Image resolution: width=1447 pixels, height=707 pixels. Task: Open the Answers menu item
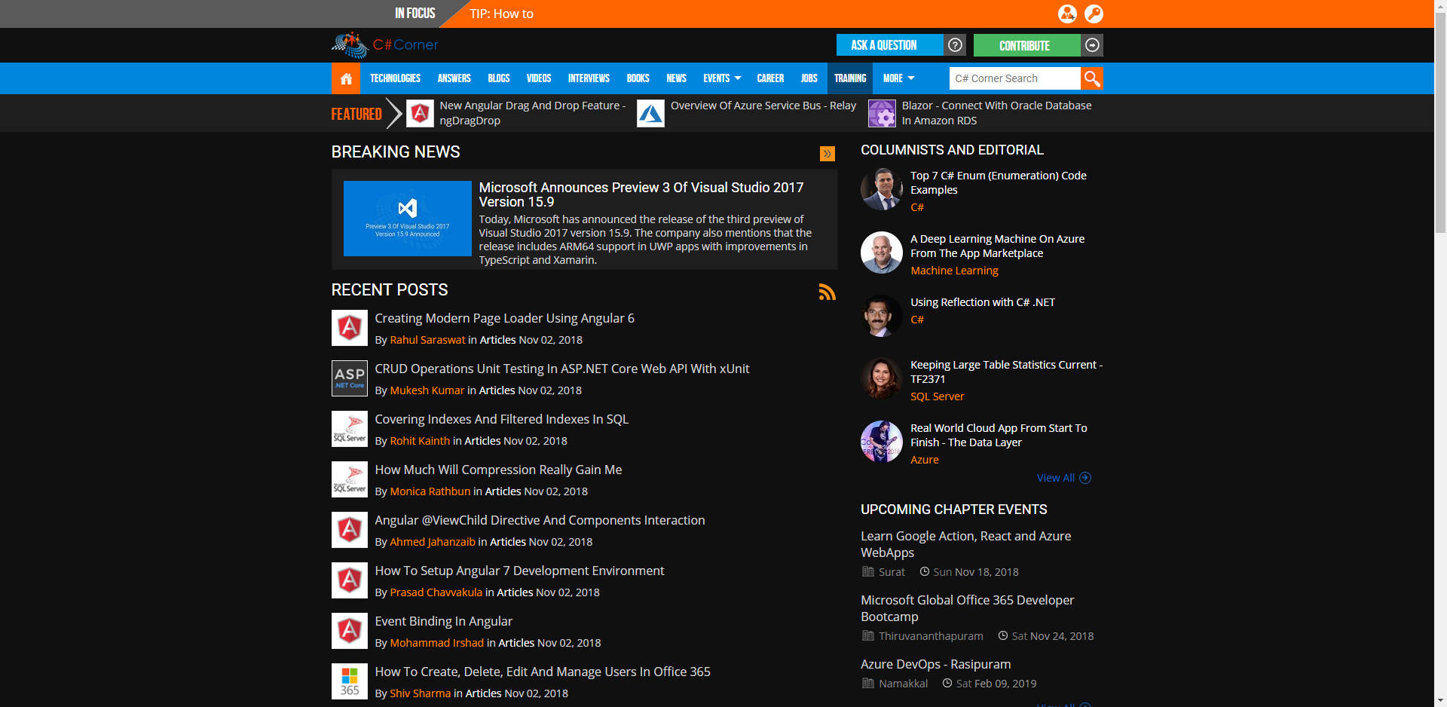454,78
